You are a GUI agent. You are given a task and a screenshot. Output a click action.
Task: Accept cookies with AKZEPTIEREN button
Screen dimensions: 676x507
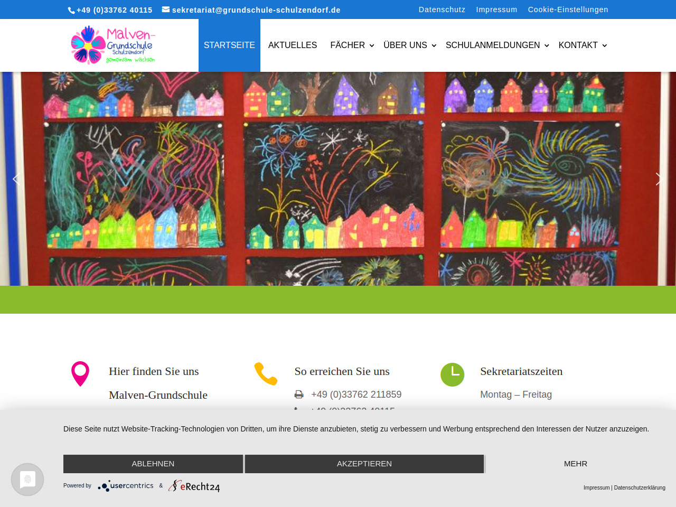[x=364, y=464]
